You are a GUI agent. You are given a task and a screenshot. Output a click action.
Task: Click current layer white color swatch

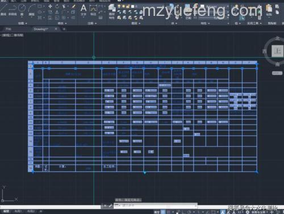point(132,6)
